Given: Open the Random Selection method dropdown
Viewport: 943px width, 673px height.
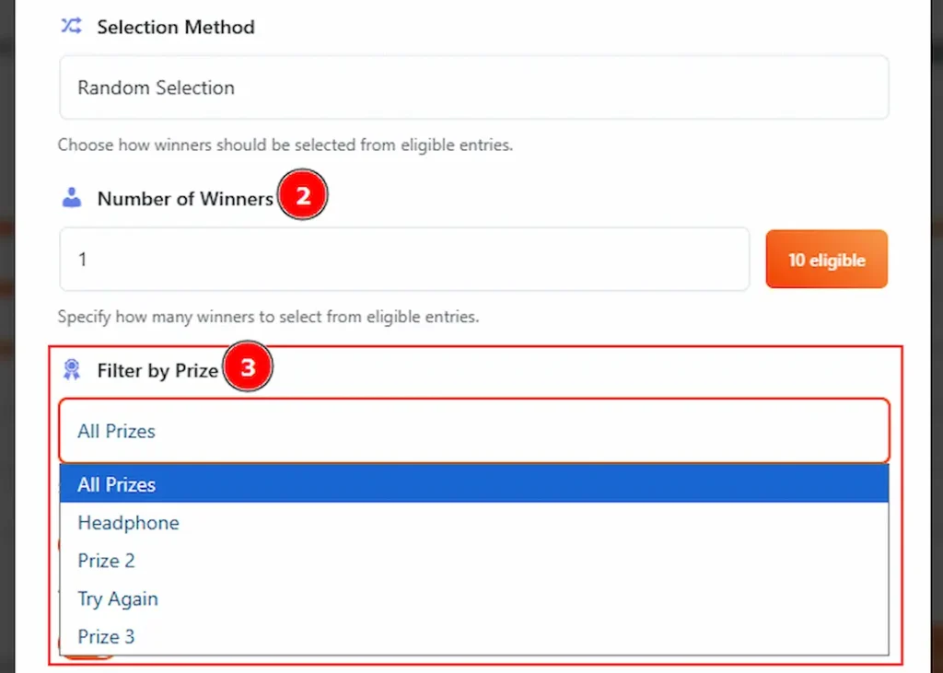Looking at the screenshot, I should pyautogui.click(x=473, y=87).
